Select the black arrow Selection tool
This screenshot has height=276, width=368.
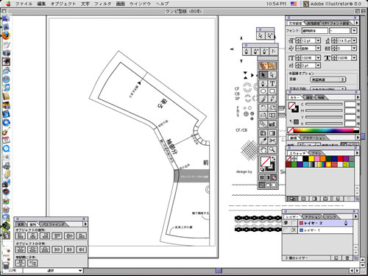[x=263, y=75]
